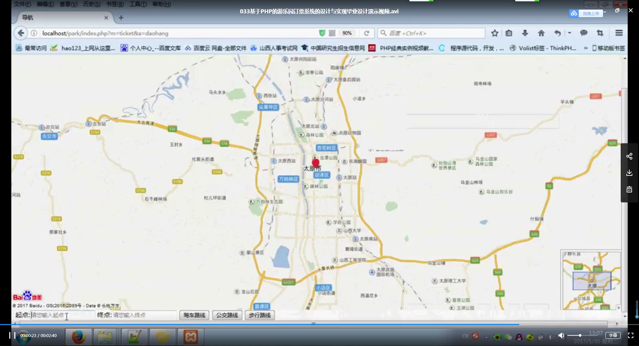The width and height of the screenshot is (639, 346).
Task: Open the 查看 menu
Action: [68, 4]
